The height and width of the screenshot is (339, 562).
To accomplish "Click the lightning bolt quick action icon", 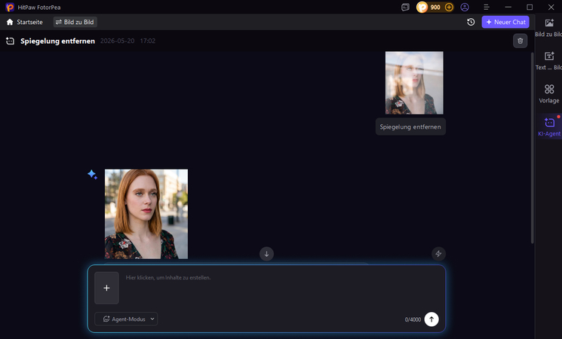I will click(438, 254).
